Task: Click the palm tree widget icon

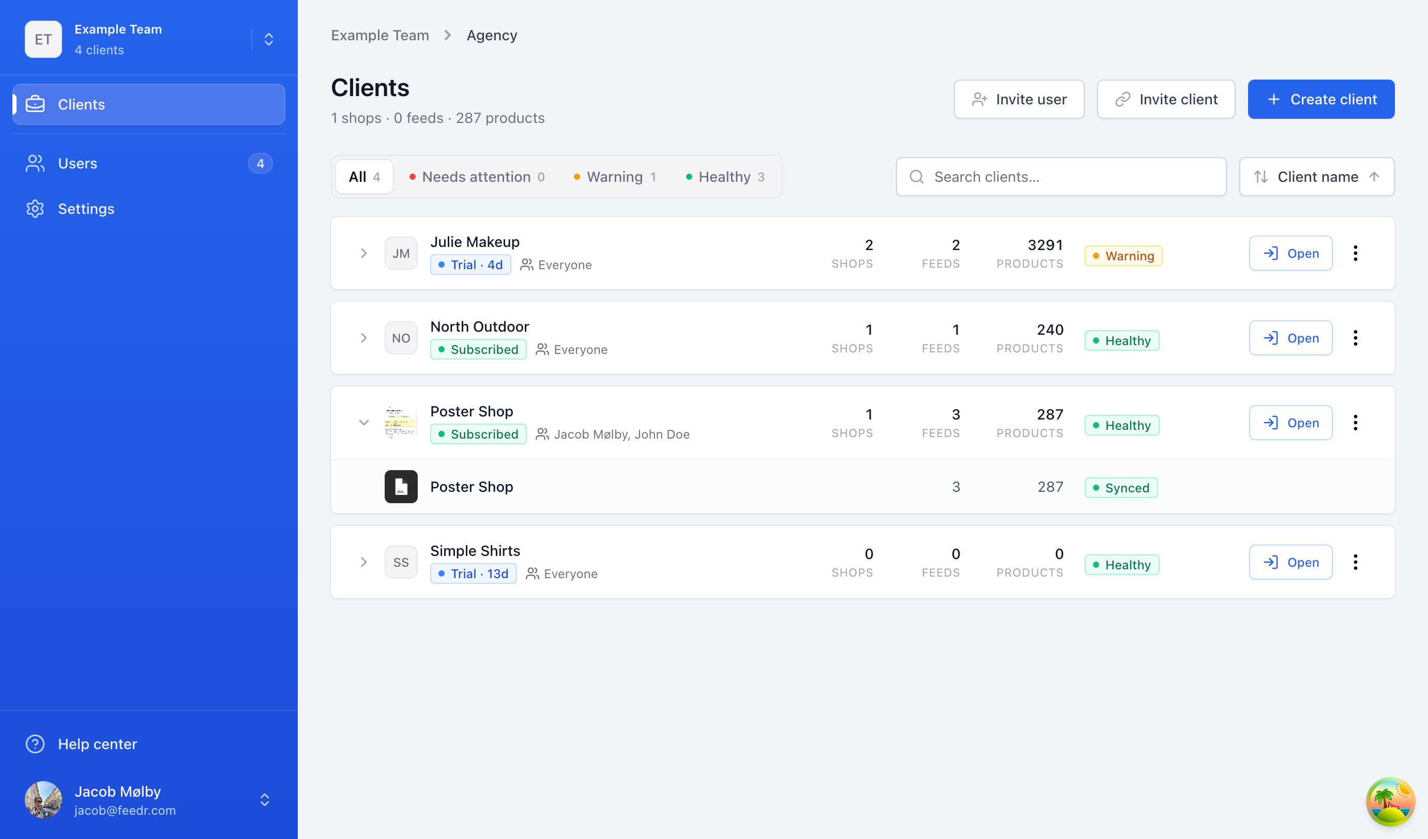Action: pos(1390,802)
